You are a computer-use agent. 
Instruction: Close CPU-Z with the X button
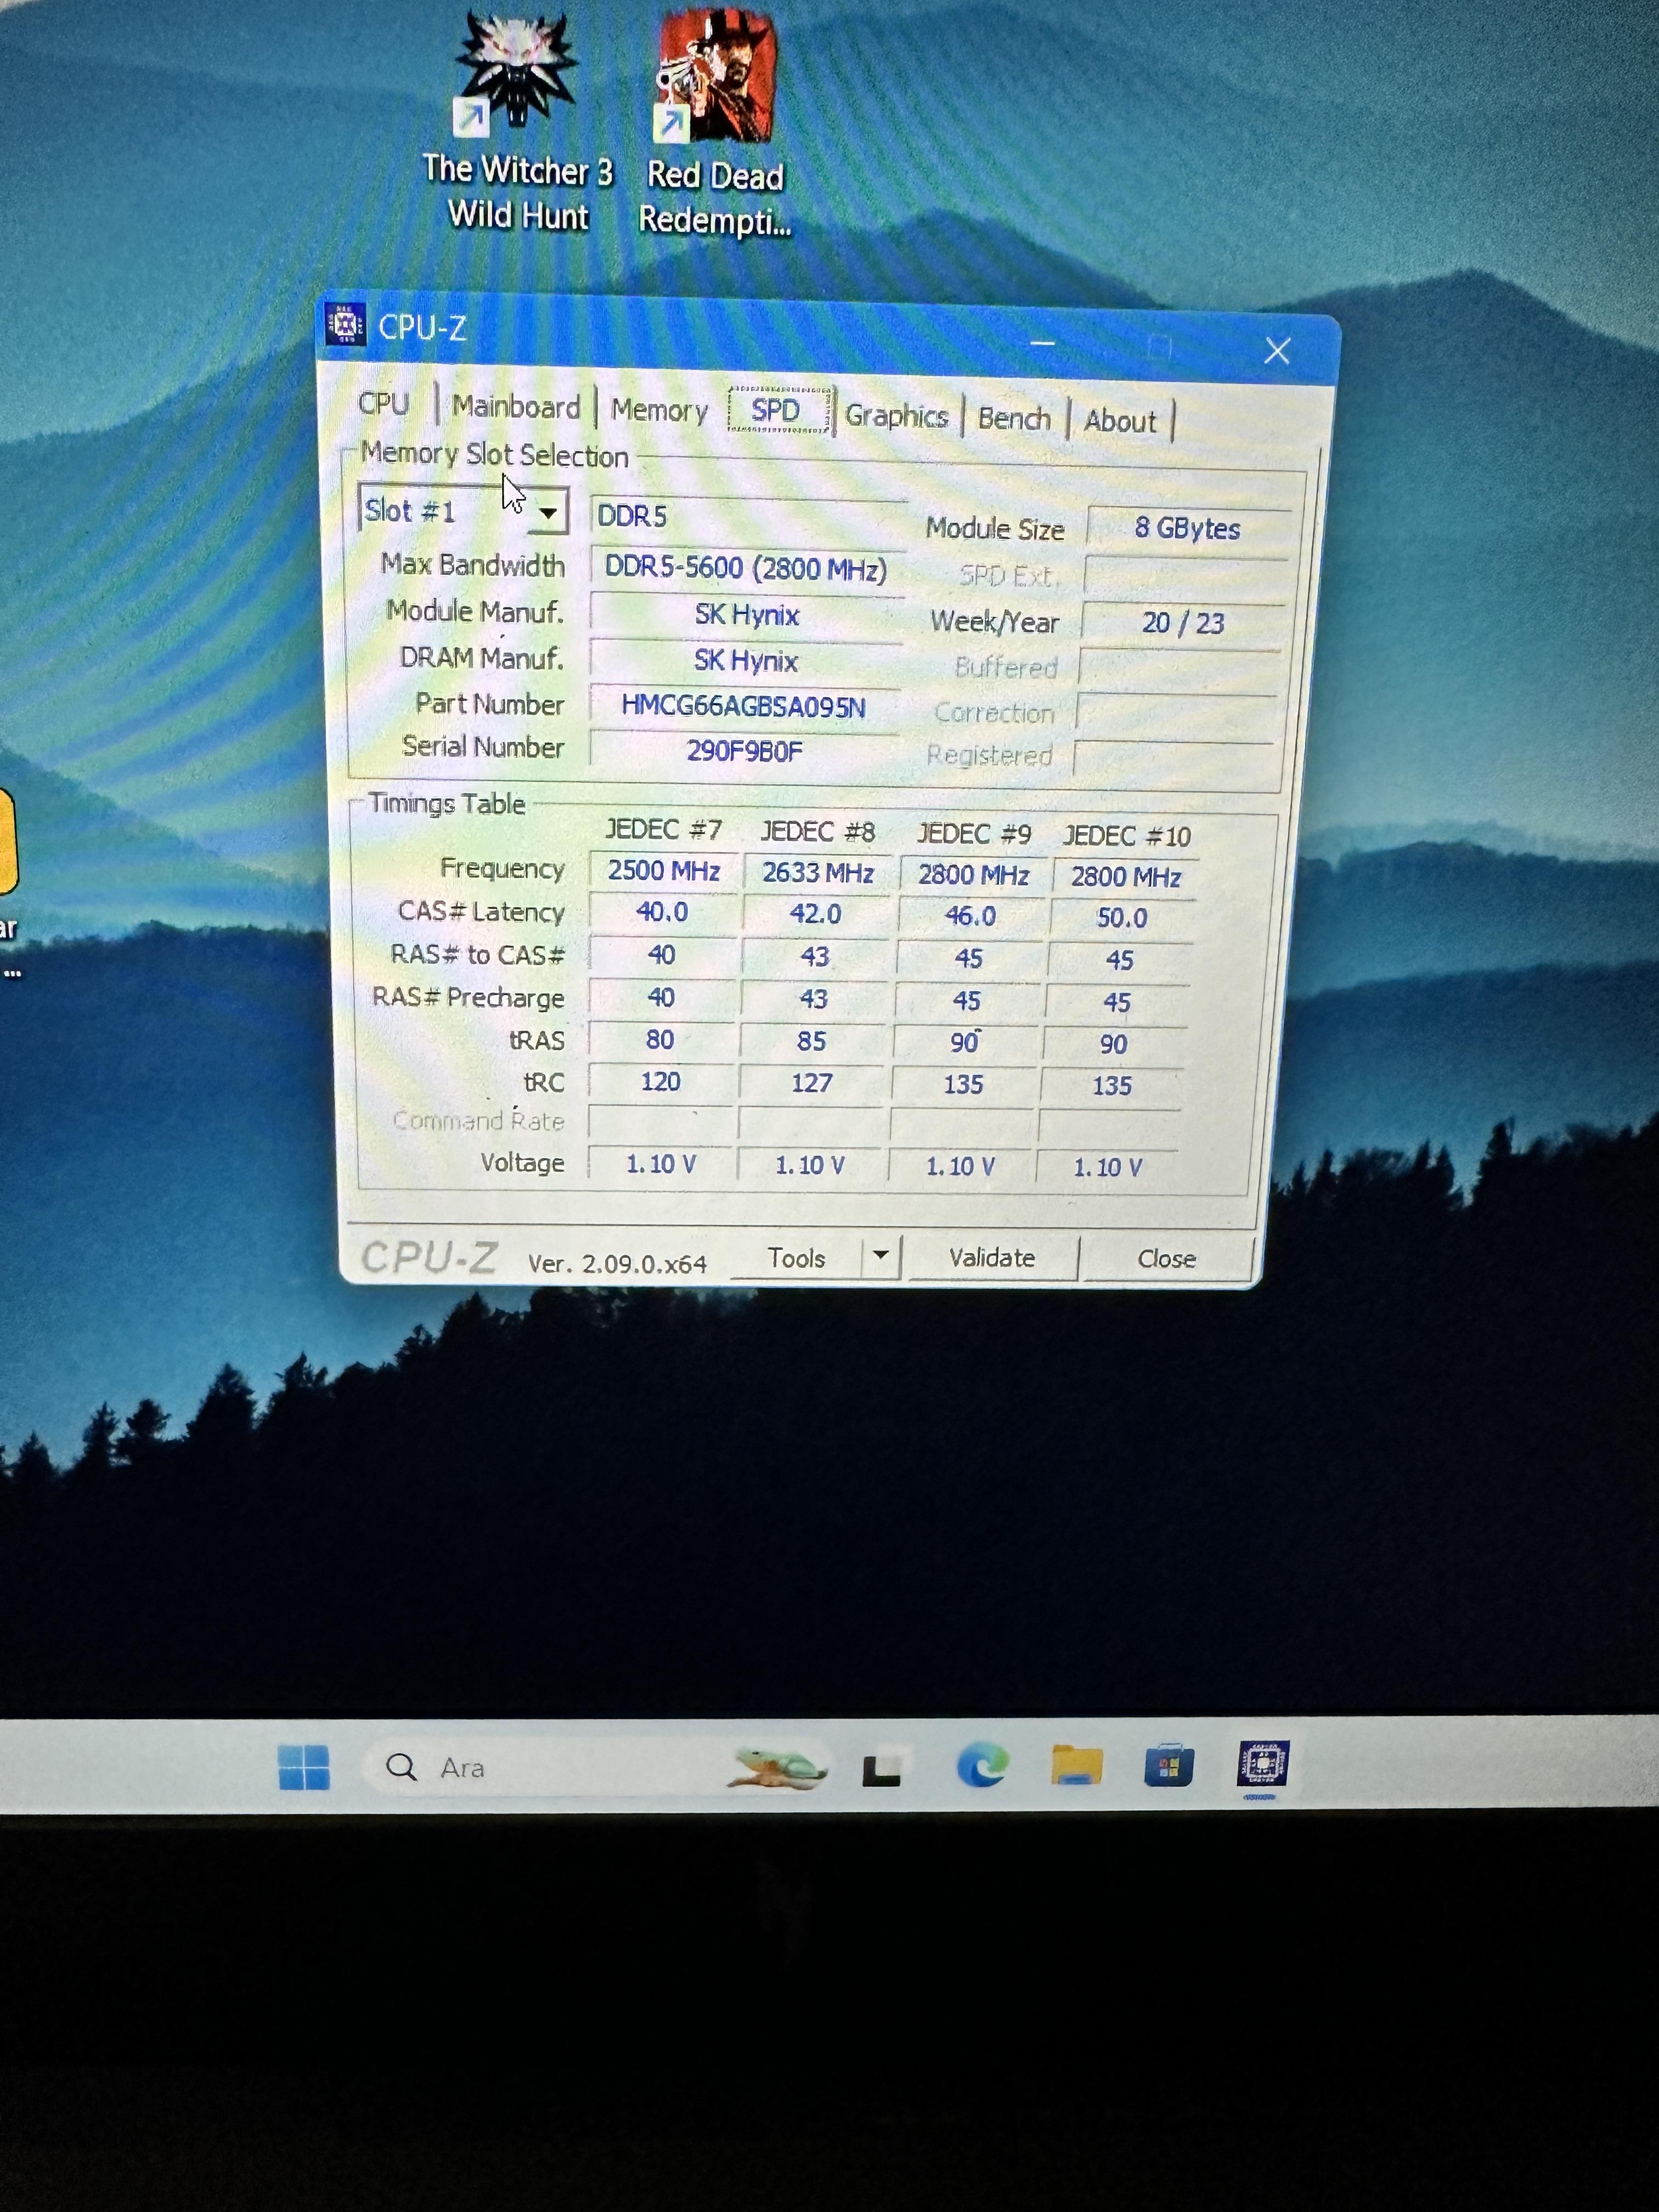(1277, 351)
